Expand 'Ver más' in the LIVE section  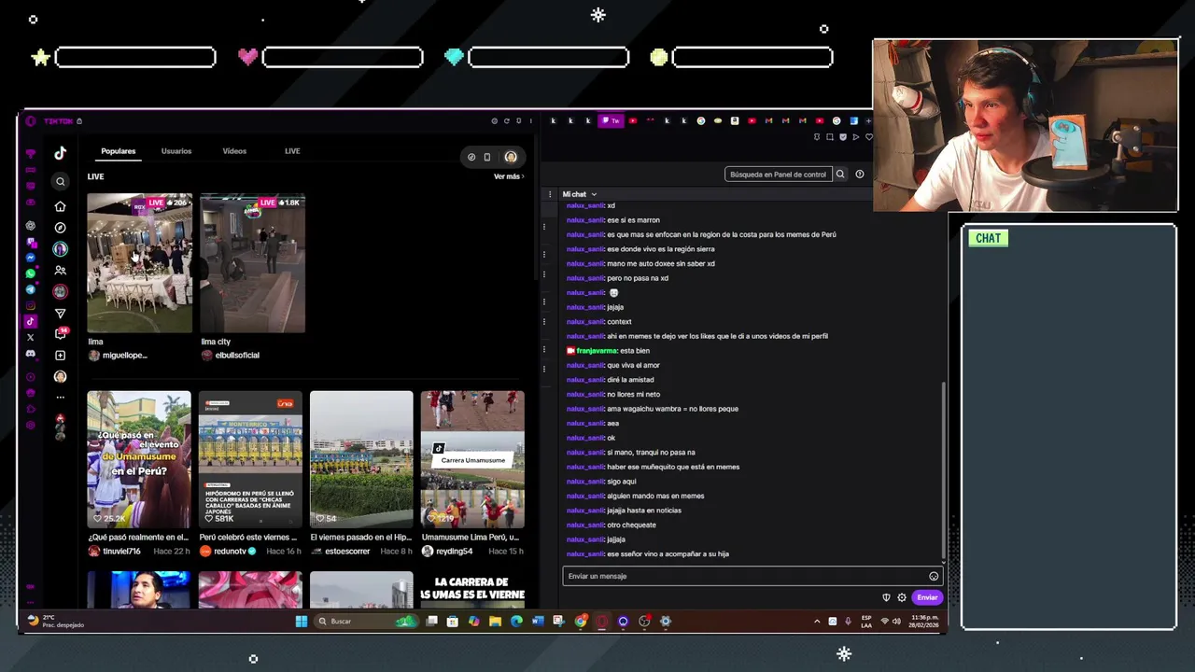509,176
